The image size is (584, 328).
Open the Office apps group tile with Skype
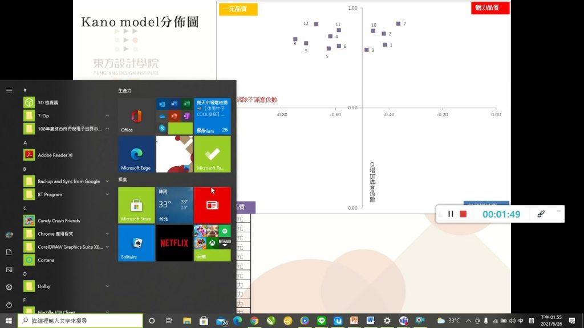tap(175, 116)
